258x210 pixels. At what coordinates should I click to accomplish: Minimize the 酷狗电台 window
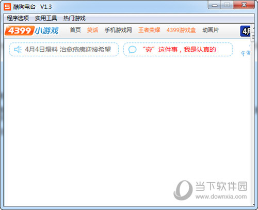[214, 5]
